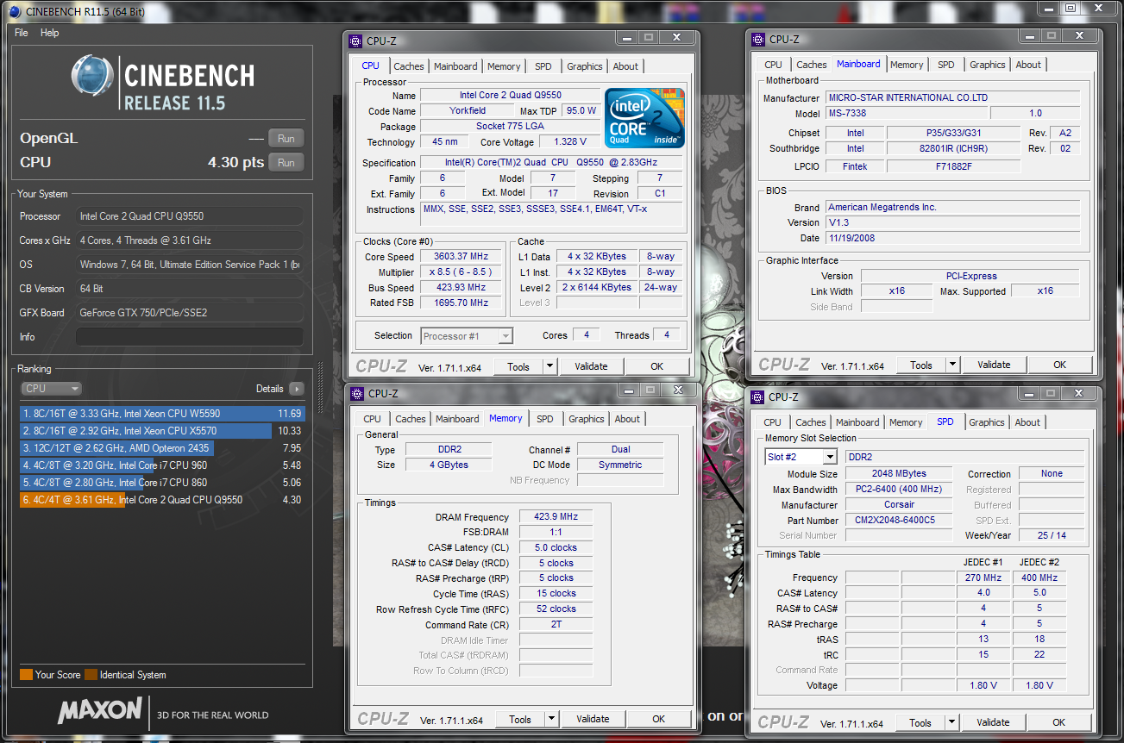Click Tools button in the Yorkfield CPU window
Screen dimensions: 1124x743
point(518,366)
